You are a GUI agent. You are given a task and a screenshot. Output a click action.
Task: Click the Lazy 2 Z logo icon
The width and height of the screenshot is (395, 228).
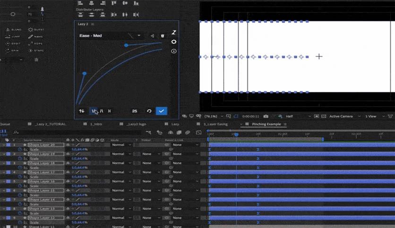(174, 33)
